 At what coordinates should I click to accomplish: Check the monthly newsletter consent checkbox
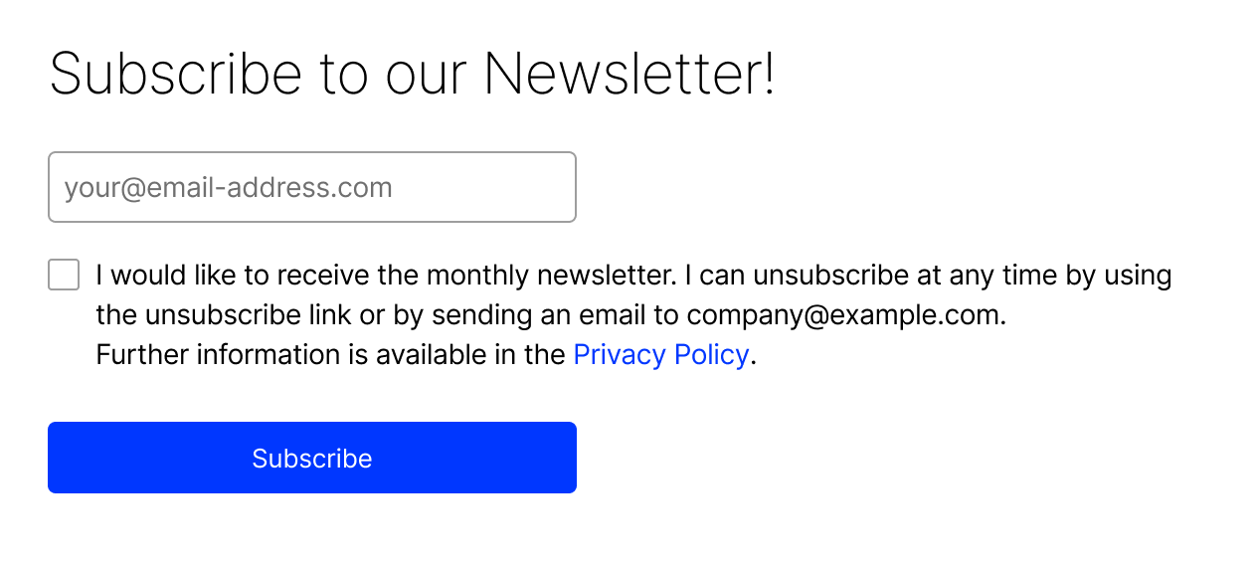pyautogui.click(x=64, y=275)
